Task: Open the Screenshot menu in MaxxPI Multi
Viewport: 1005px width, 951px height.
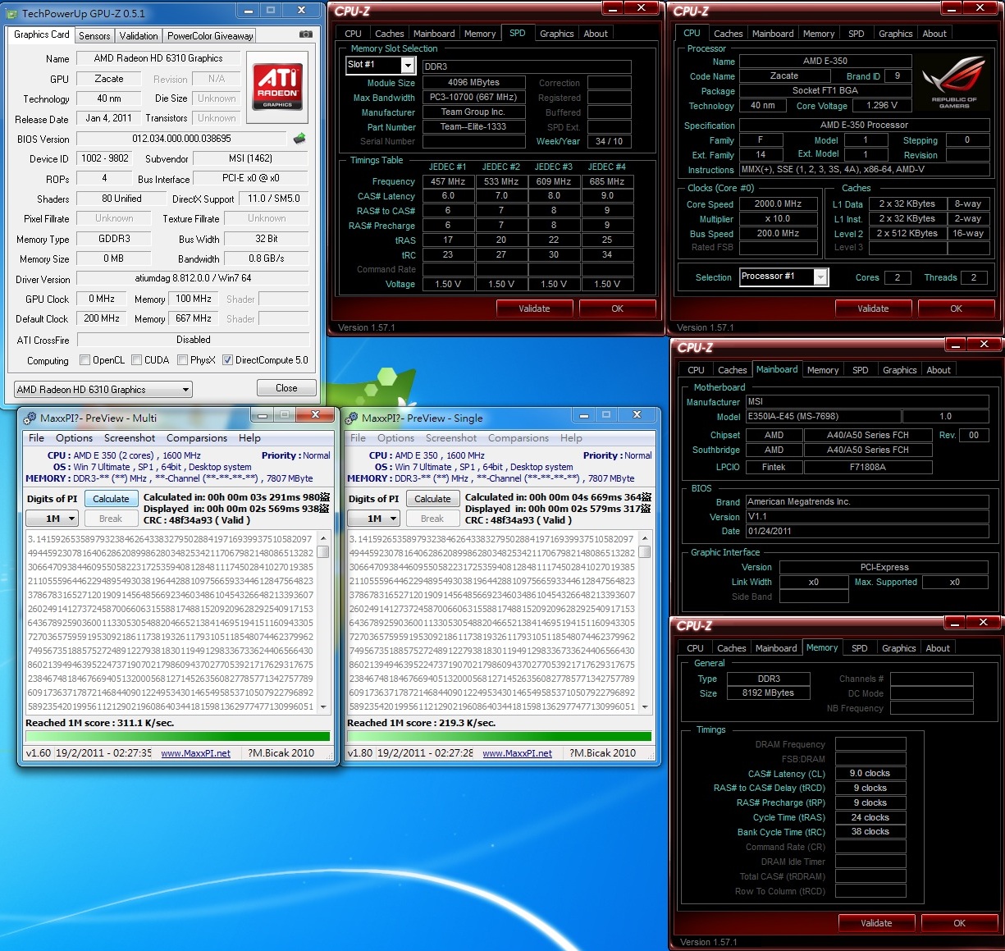Action: (130, 438)
